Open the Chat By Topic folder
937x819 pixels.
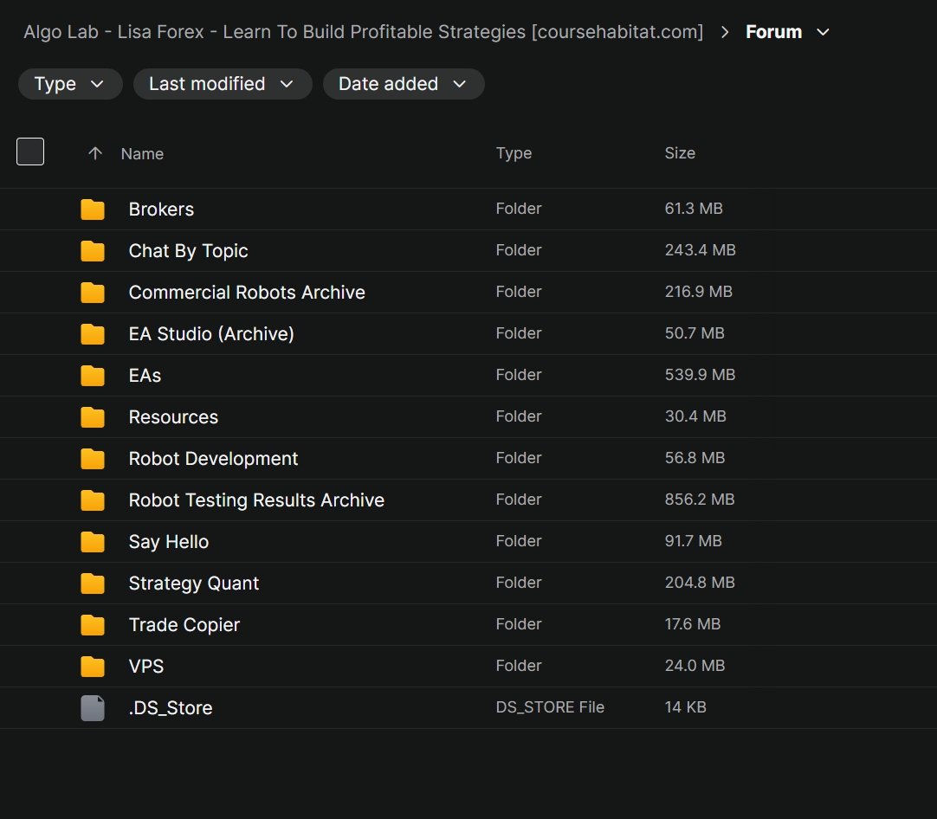tap(188, 251)
